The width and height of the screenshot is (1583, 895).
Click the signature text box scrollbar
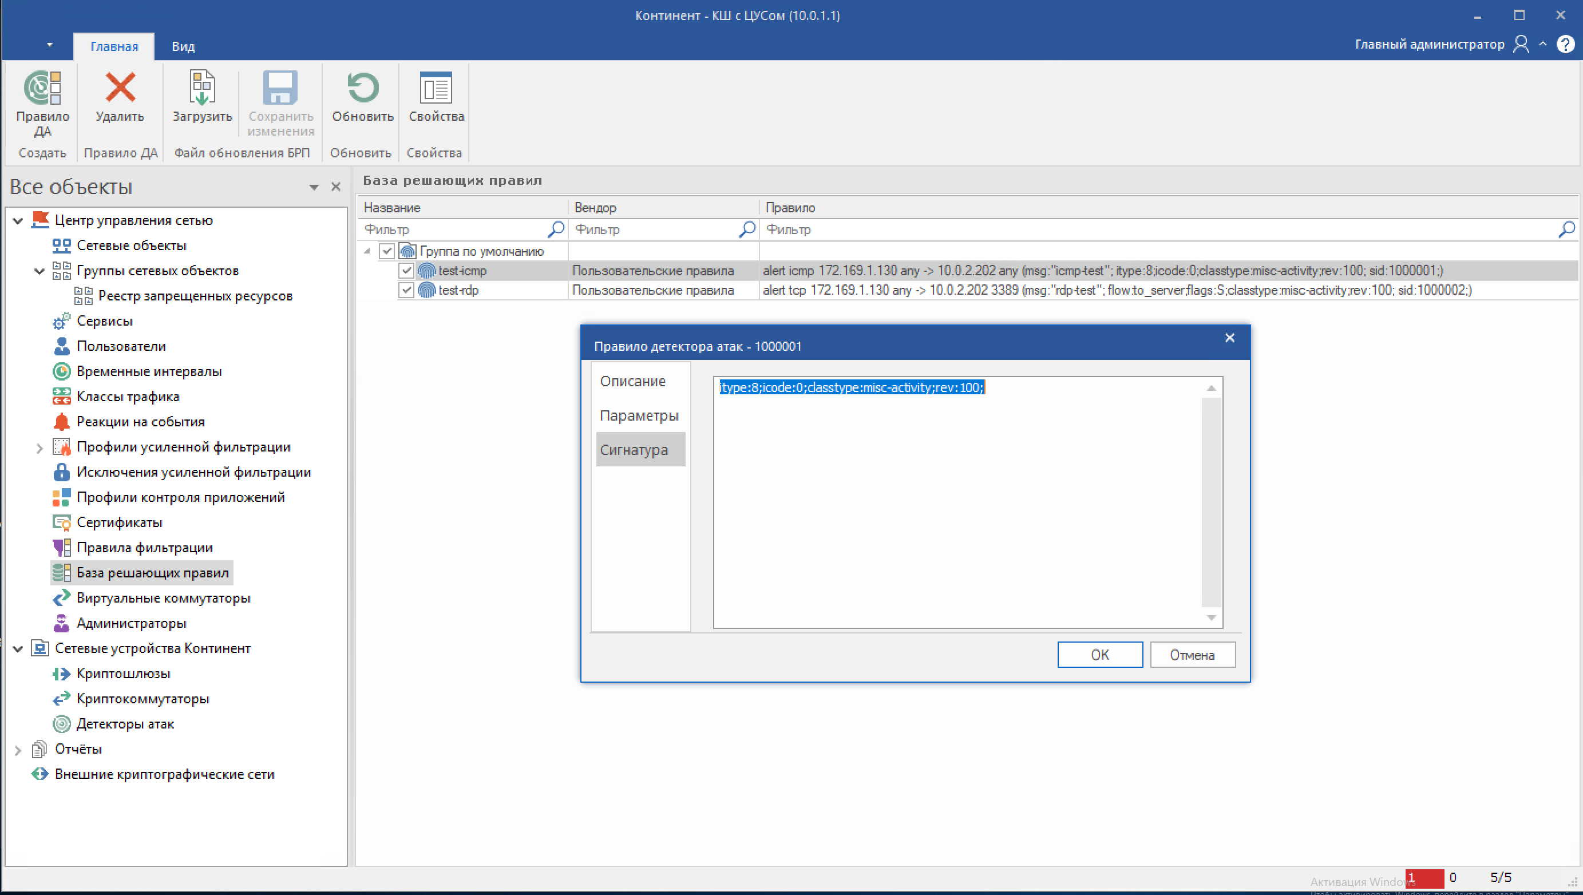[x=1210, y=501]
